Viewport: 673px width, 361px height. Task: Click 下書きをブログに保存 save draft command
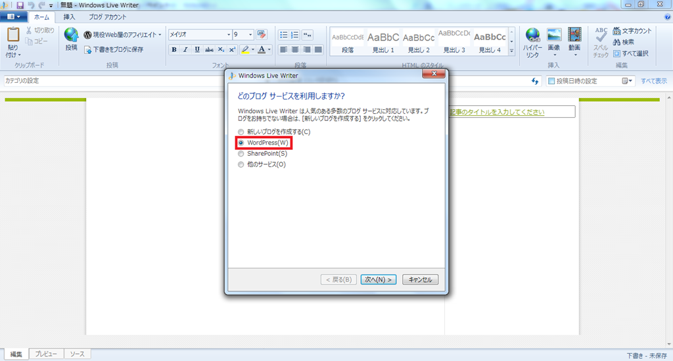[x=114, y=49]
